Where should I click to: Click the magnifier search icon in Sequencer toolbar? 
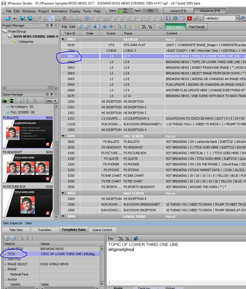(159, 27)
